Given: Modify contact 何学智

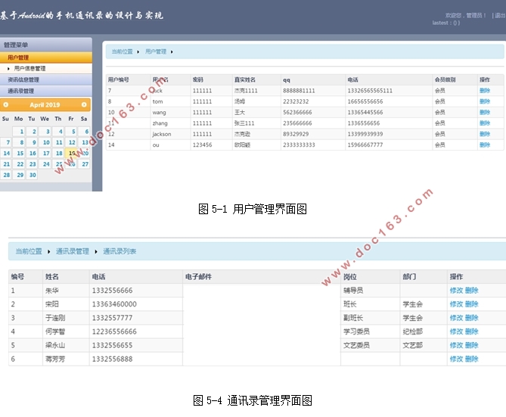Looking at the screenshot, I should (456, 331).
